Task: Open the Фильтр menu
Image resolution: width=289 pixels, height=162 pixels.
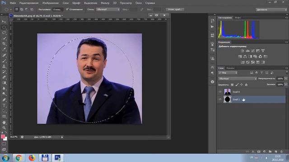Action: click(105, 3)
